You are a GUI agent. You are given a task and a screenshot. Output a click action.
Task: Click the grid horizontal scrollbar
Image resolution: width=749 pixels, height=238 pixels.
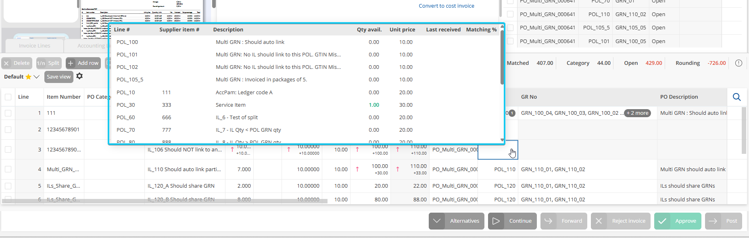coord(165,201)
